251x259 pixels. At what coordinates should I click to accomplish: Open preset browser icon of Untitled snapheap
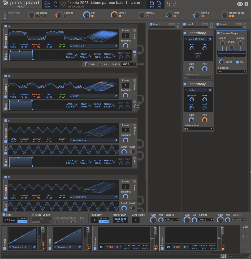210,90
